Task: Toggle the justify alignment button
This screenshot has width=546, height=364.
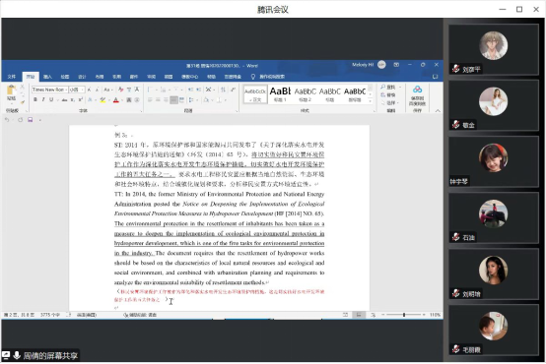Action: pyautogui.click(x=173, y=100)
